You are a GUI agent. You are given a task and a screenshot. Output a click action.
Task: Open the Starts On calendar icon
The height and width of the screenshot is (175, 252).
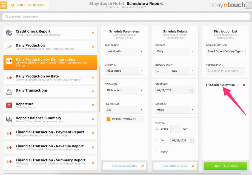point(191,91)
